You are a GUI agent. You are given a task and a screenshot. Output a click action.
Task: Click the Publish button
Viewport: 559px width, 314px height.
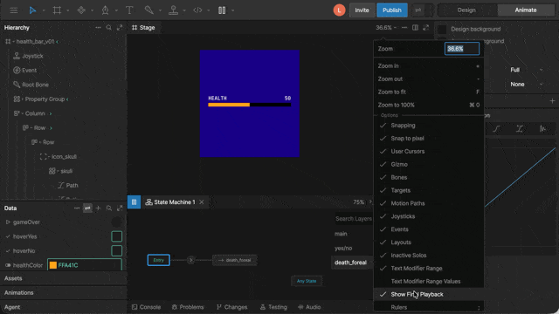(392, 10)
